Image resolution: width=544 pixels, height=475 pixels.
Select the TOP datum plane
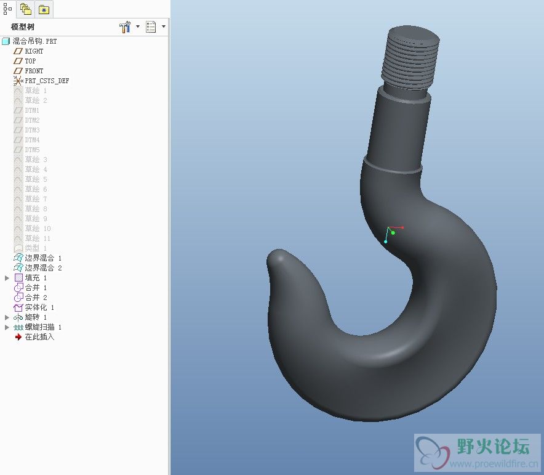pyautogui.click(x=30, y=61)
